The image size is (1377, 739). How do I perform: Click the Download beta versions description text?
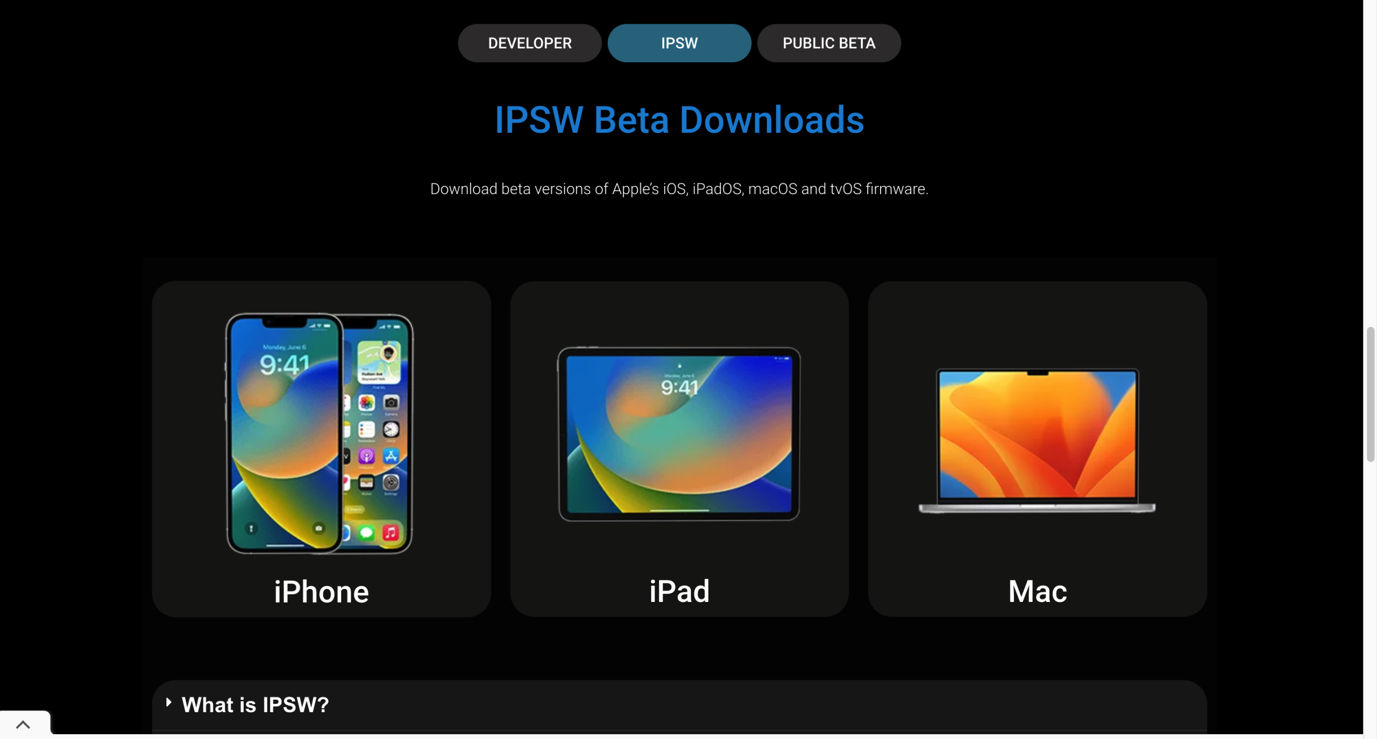(x=679, y=189)
